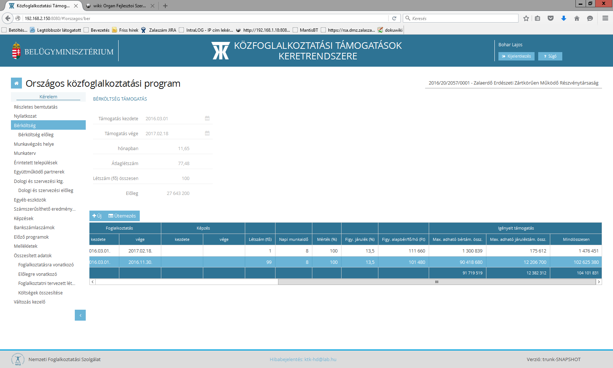Open Nyilatkozat in the sidebar
This screenshot has height=368, width=613.
(25, 116)
